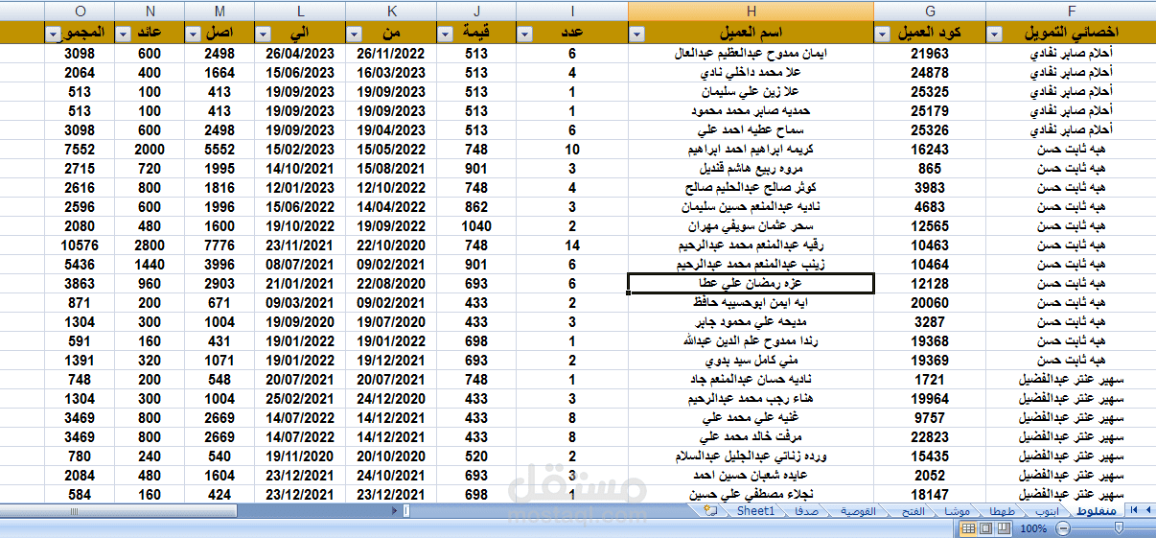Viewport: 1156px width, 538px height.
Task: Select the principal cell 7776
Action: click(220, 246)
